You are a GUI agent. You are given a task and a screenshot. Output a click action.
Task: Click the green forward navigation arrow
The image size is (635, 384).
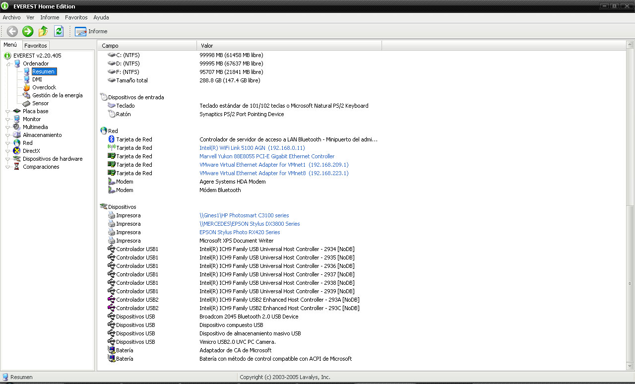point(28,31)
